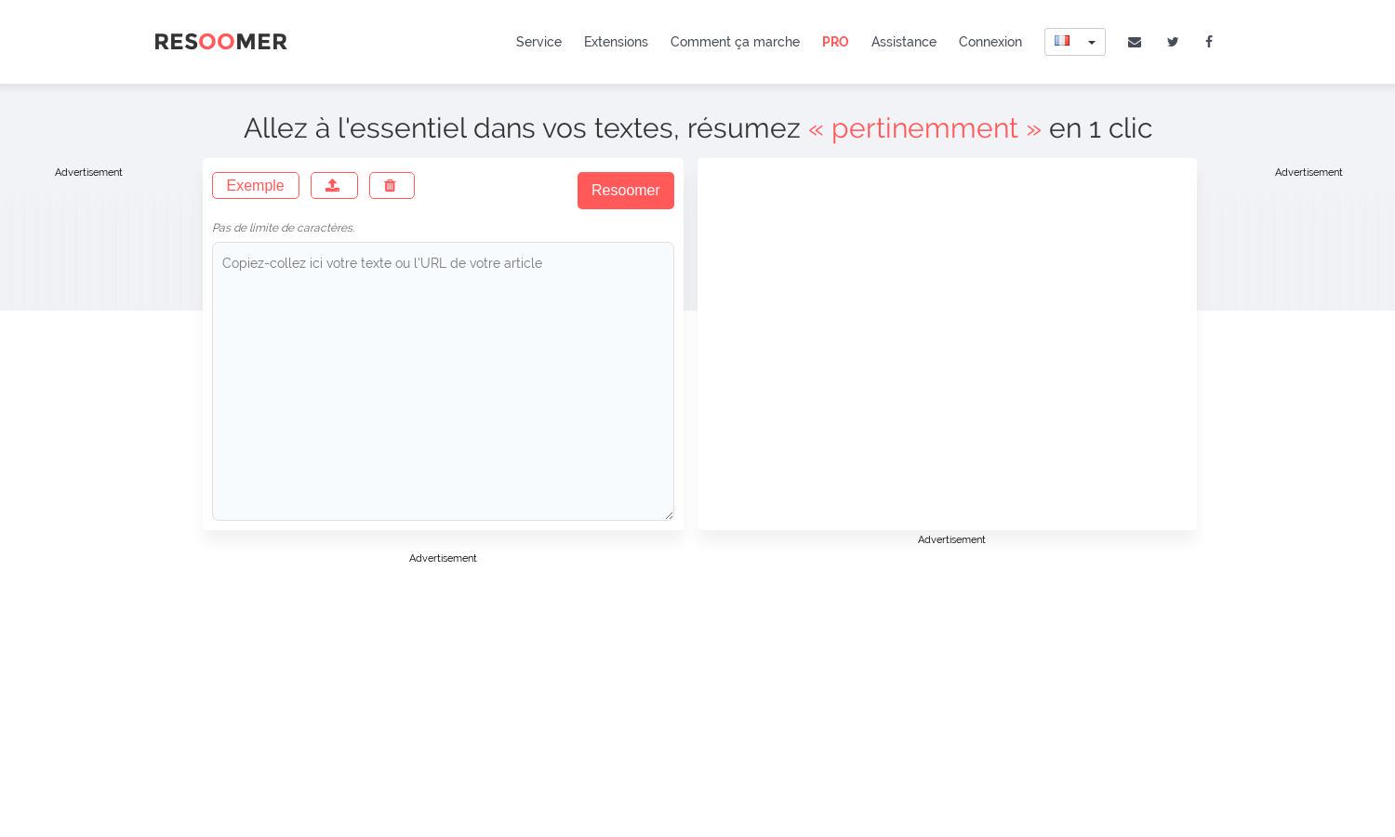The image size is (1395, 837).
Task: Open the Facebook icon link
Action: 1209,42
